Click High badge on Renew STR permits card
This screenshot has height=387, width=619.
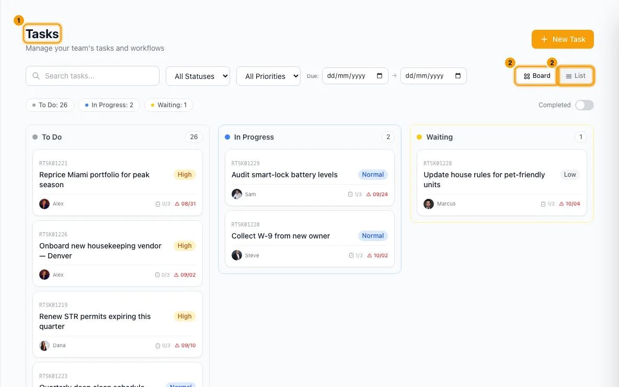pyautogui.click(x=185, y=316)
